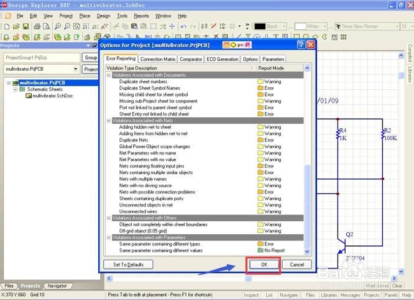Click the Zoom Out magnifier icon
Viewport: 414px width, 300px height.
[x=67, y=26]
